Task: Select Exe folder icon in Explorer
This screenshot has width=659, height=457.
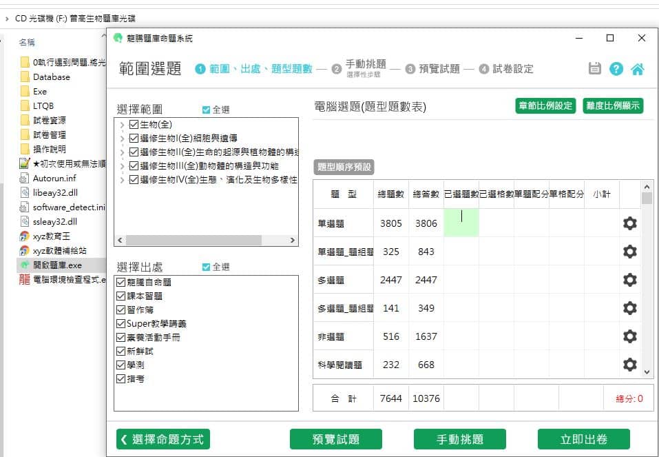Action: click(25, 91)
